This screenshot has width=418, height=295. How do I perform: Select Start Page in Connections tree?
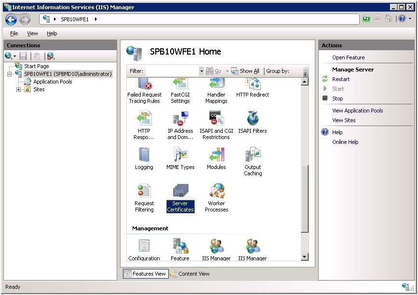(37, 66)
